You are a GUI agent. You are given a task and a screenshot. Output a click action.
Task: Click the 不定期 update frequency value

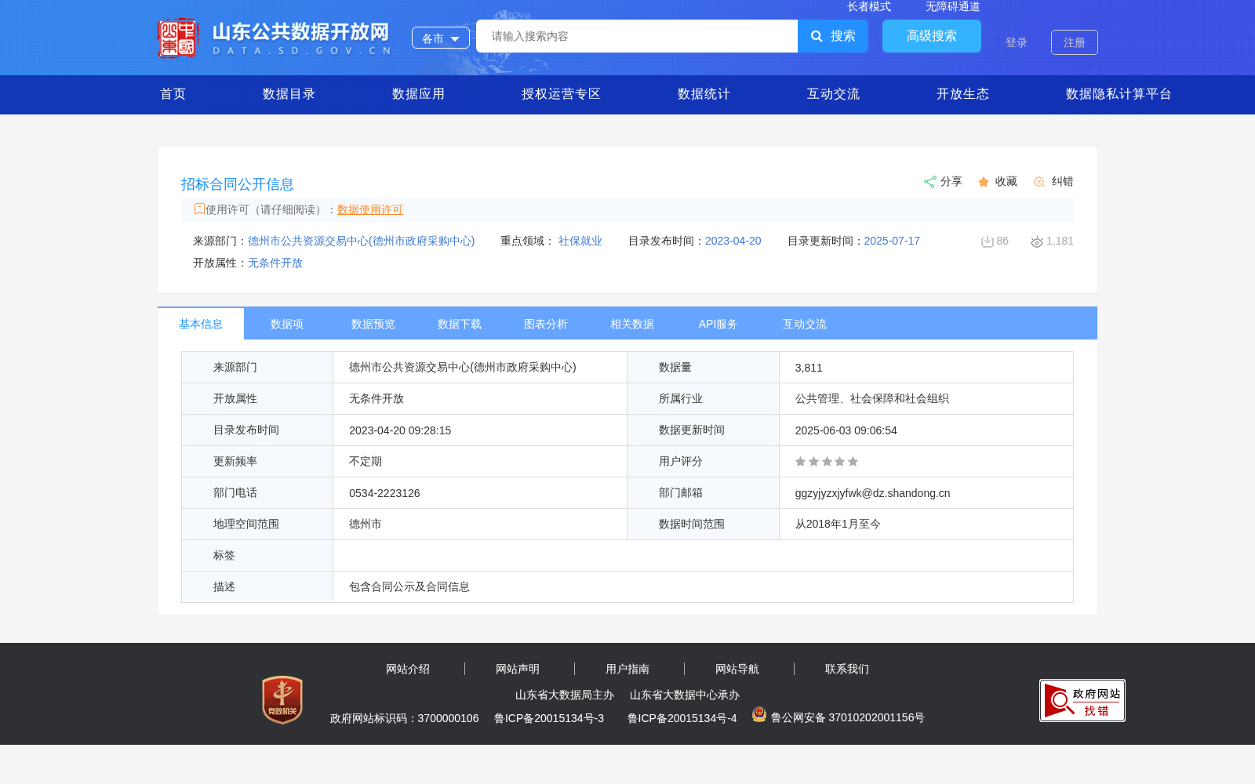(366, 461)
